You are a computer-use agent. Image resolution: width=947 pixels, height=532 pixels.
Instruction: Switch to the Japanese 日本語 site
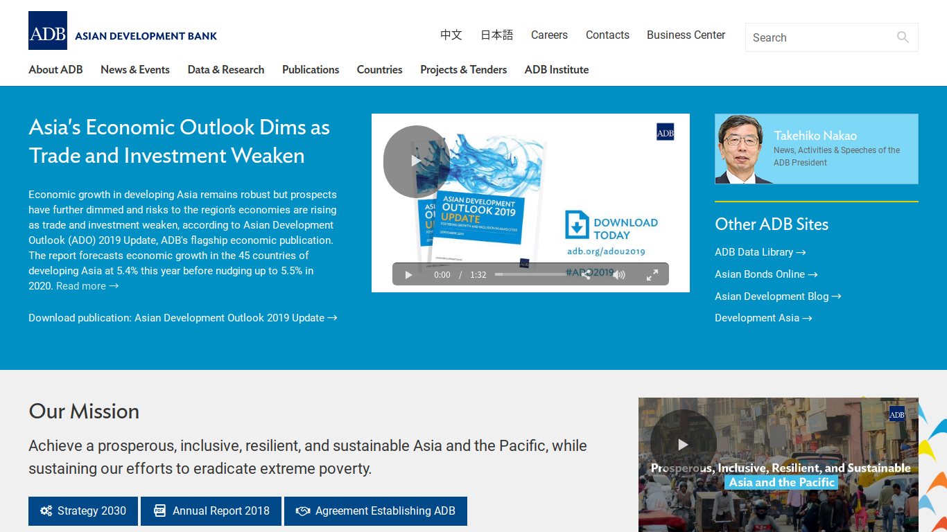[497, 35]
